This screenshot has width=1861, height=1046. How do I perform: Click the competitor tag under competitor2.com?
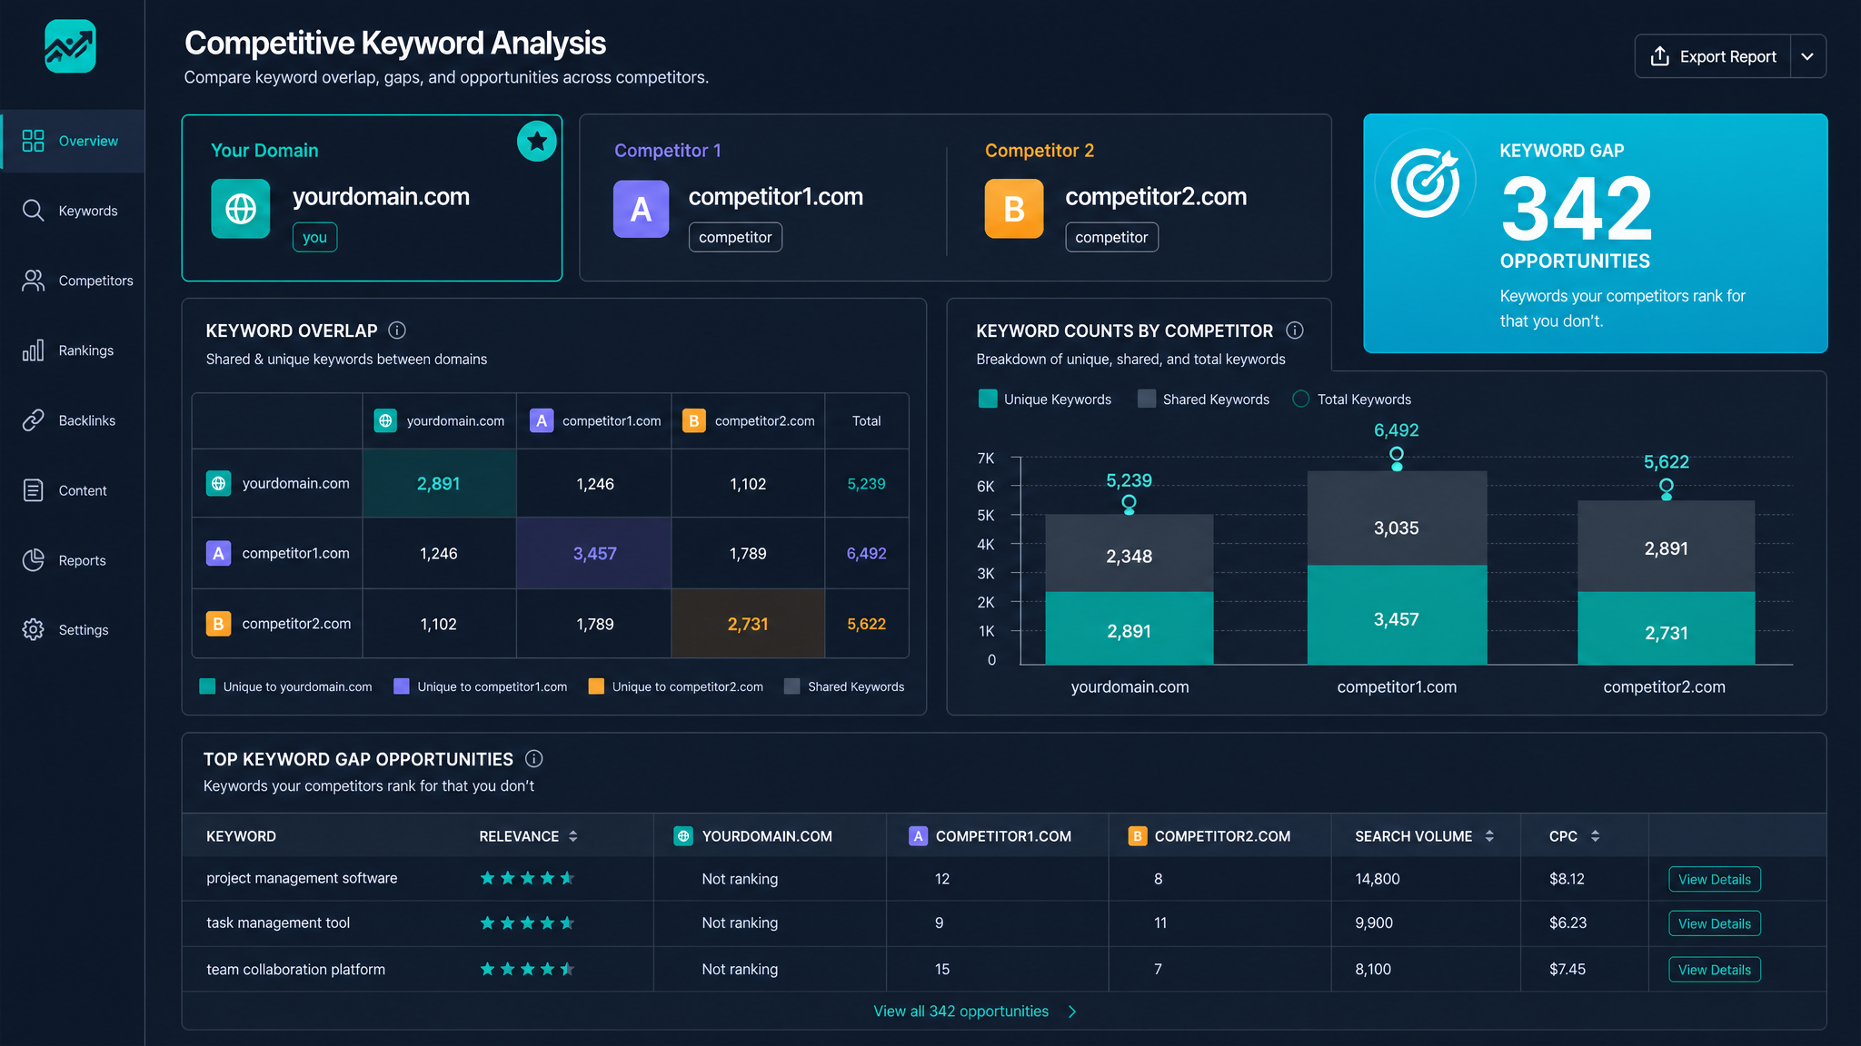tap(1111, 237)
